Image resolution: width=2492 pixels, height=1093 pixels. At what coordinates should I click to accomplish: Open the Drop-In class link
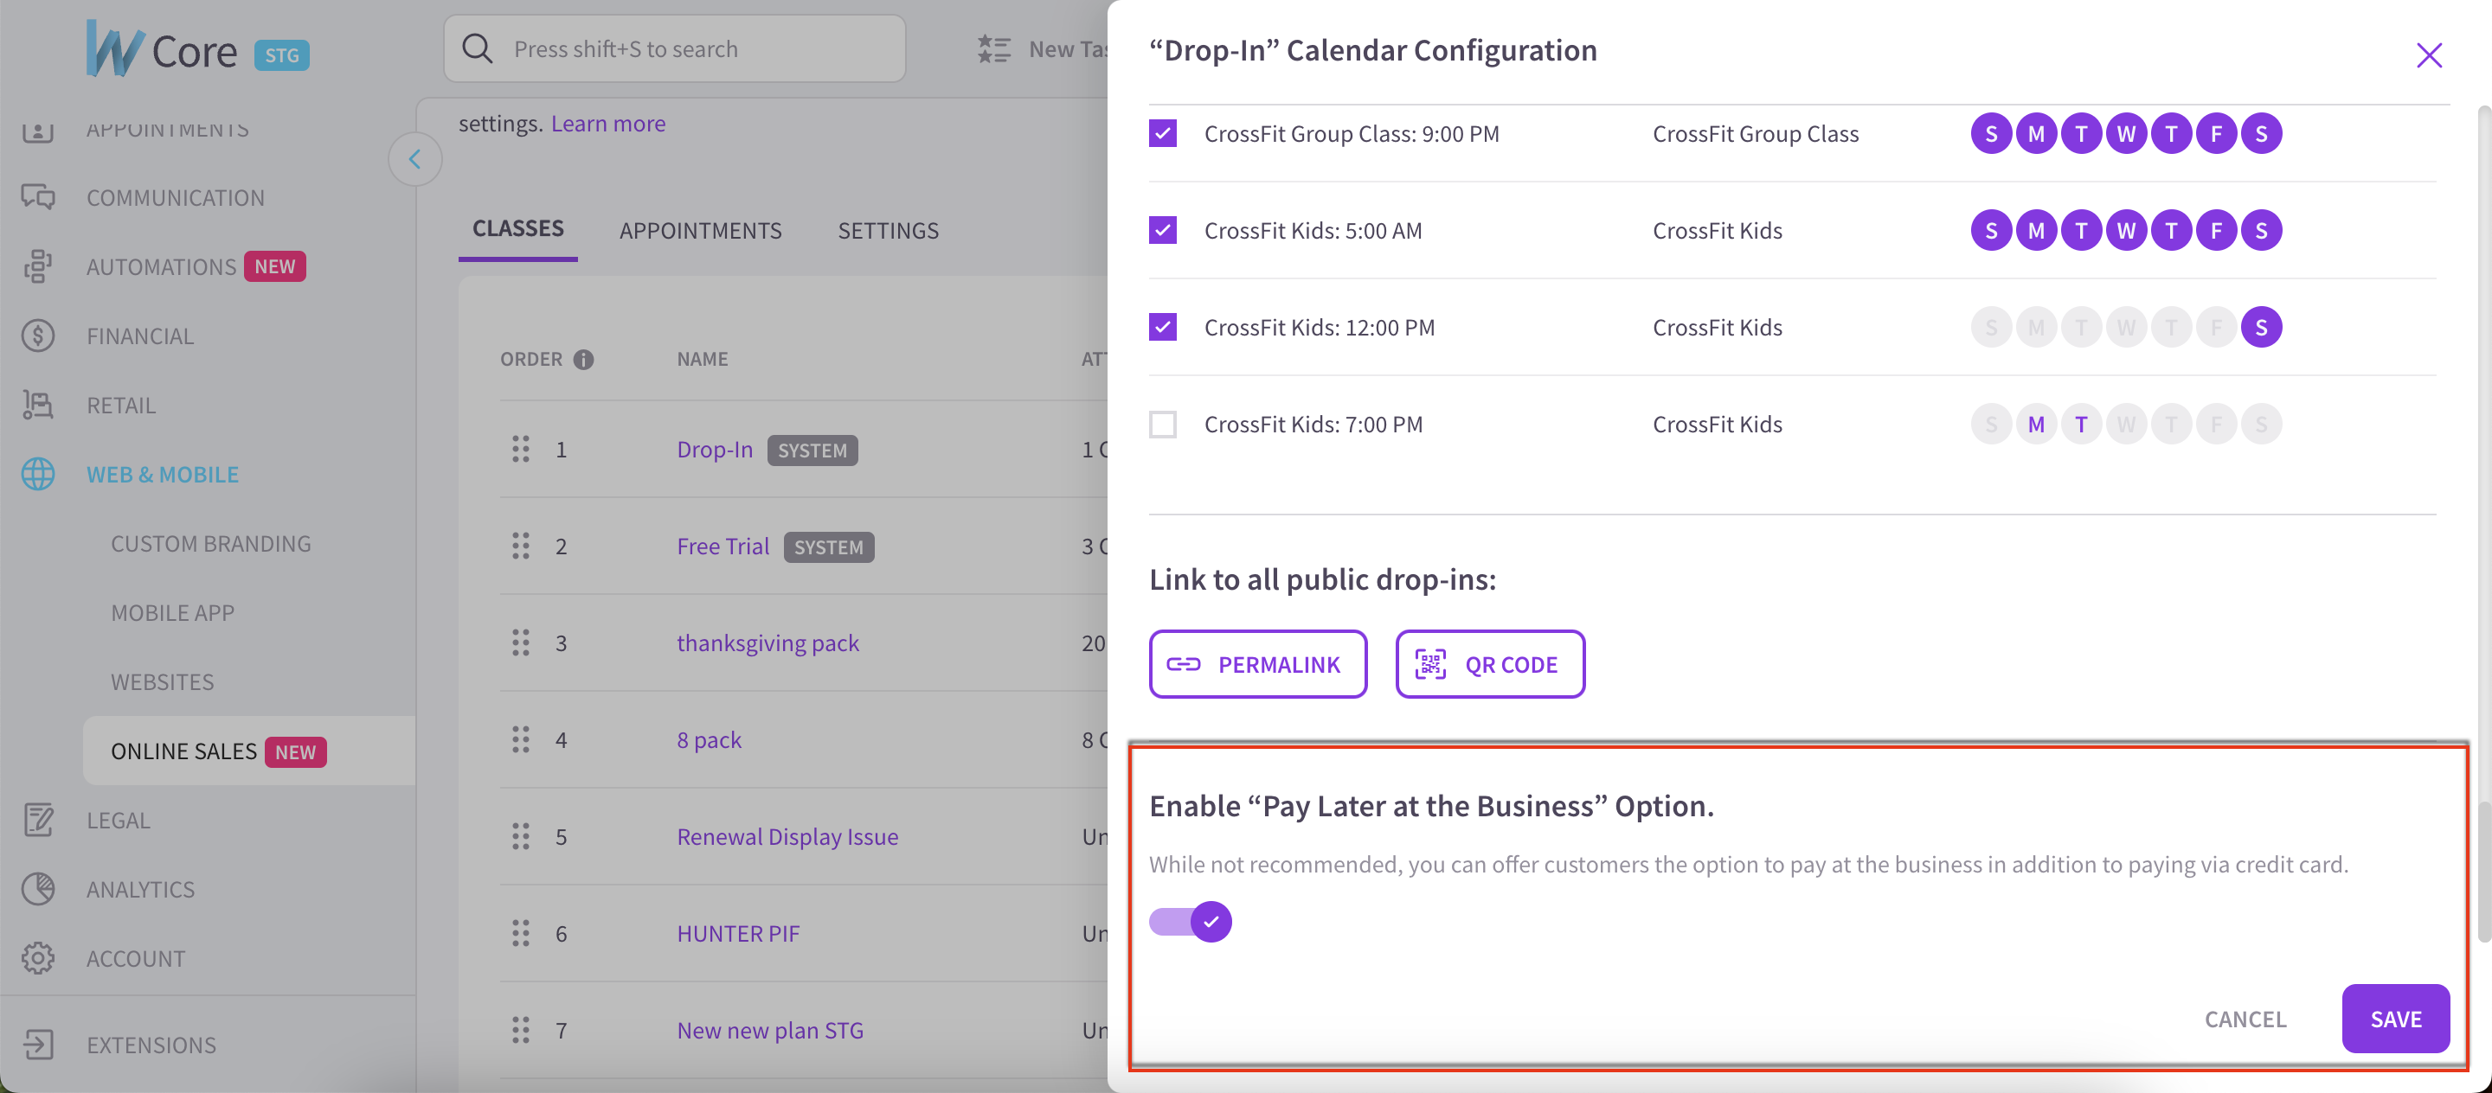tap(715, 450)
